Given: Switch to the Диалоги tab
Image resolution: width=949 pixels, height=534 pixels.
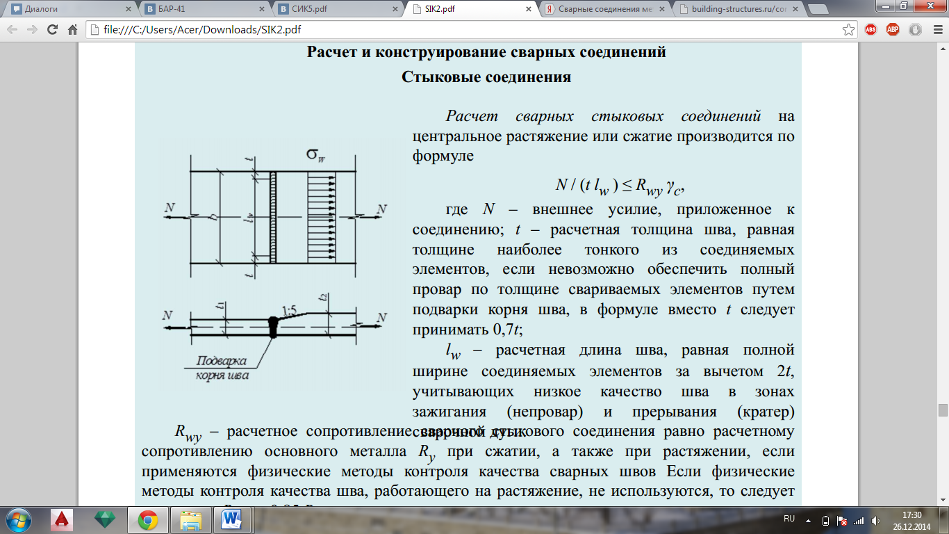Looking at the screenshot, I should click(69, 10).
